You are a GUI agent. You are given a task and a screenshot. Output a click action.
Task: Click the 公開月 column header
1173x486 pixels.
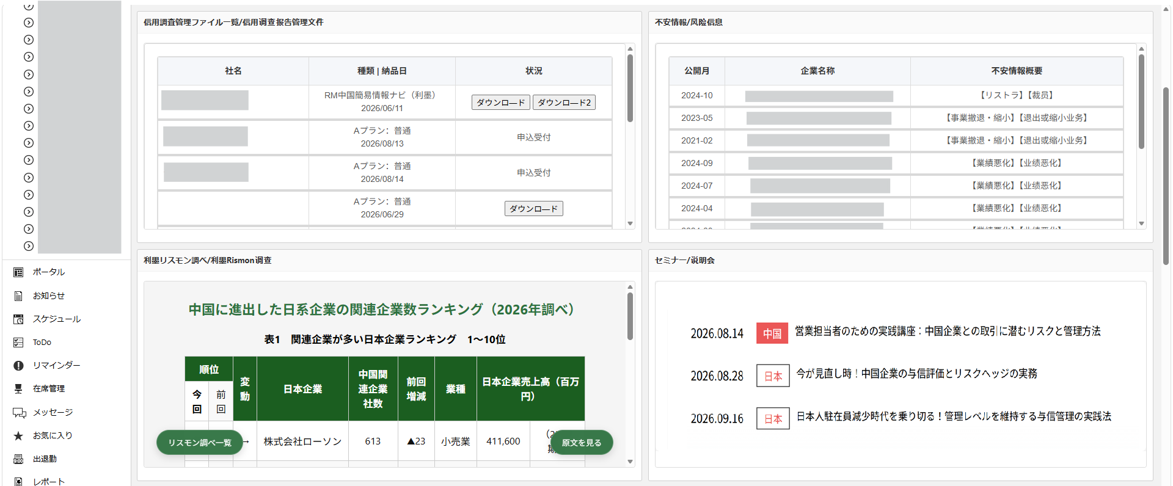[x=697, y=71]
